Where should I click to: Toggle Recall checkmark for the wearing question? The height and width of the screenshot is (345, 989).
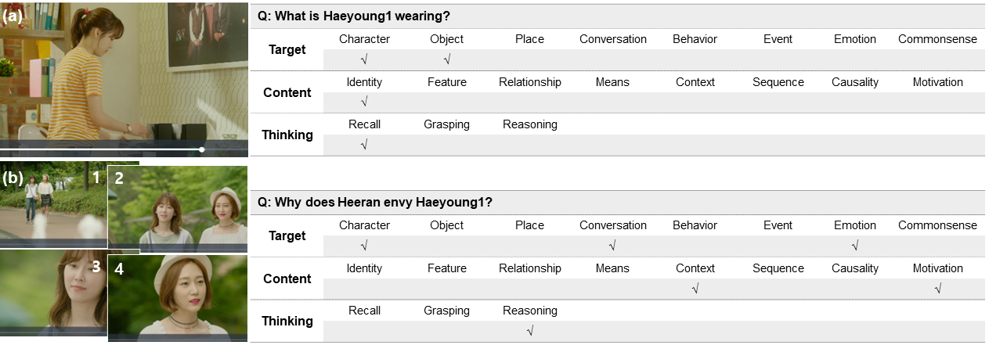pyautogui.click(x=364, y=145)
